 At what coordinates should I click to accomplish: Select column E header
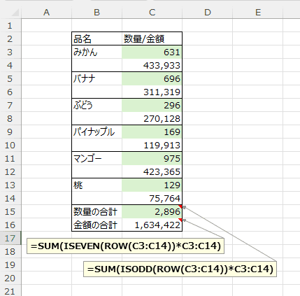coord(258,13)
